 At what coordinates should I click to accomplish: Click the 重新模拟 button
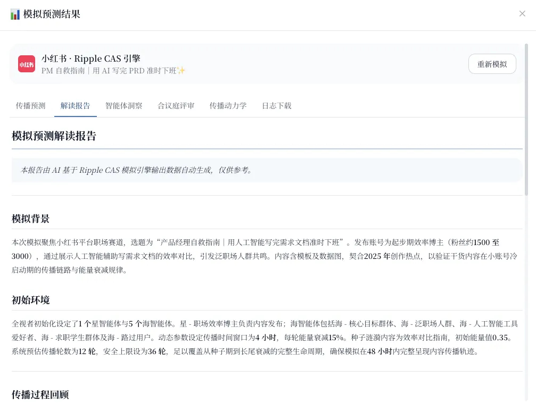pyautogui.click(x=492, y=64)
